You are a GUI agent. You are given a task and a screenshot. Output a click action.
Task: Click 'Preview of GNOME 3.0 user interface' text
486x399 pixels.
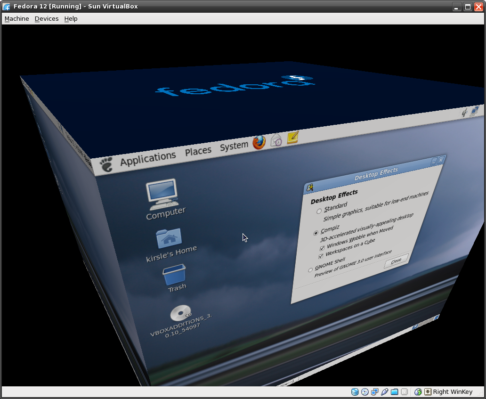pyautogui.click(x=353, y=263)
